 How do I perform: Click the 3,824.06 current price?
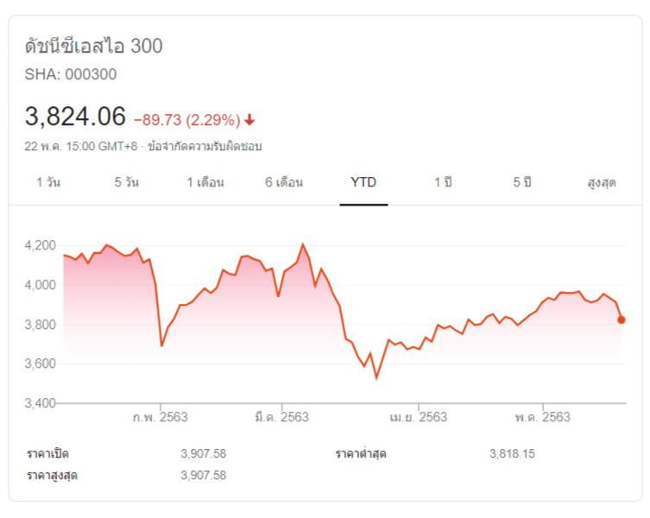76,116
